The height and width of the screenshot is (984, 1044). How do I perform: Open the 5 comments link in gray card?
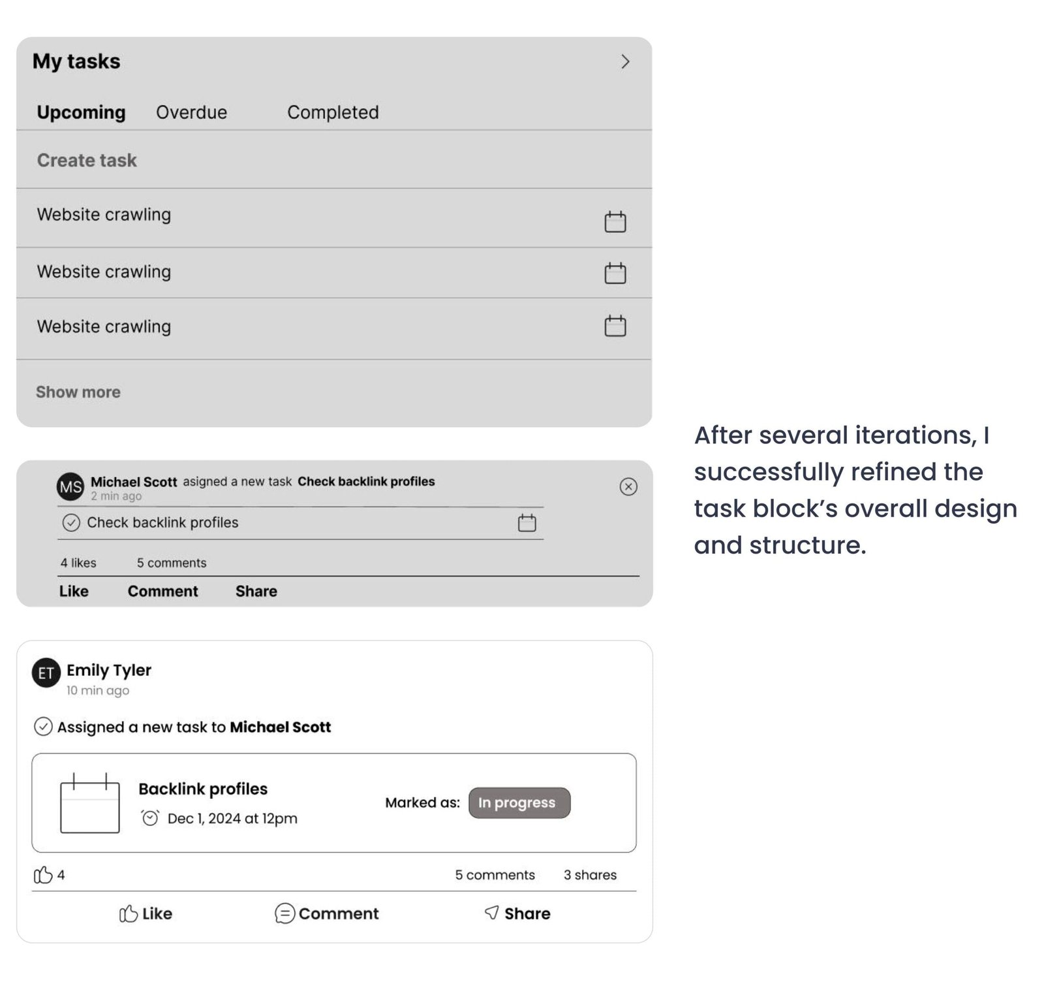171,563
